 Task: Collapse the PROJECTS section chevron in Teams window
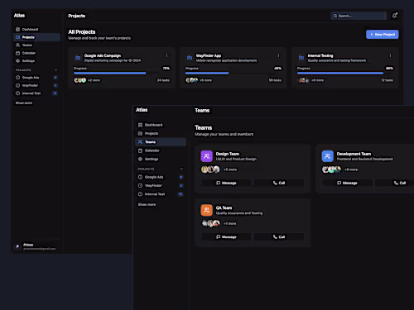[181, 169]
